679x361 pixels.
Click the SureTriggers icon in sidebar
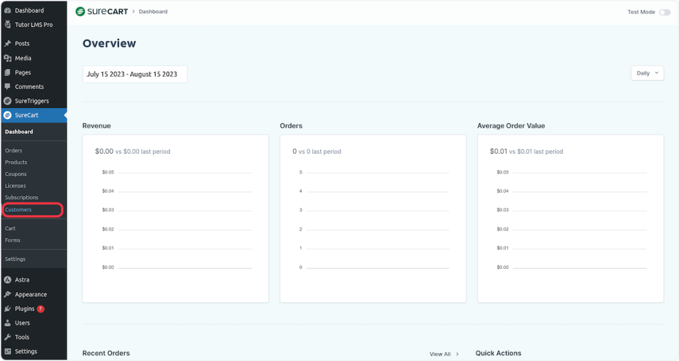point(8,101)
